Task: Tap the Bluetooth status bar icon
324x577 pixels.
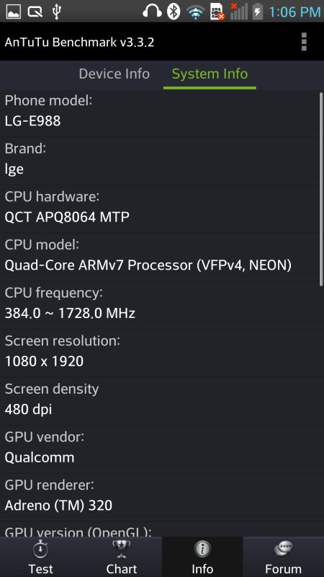Action: [x=174, y=12]
